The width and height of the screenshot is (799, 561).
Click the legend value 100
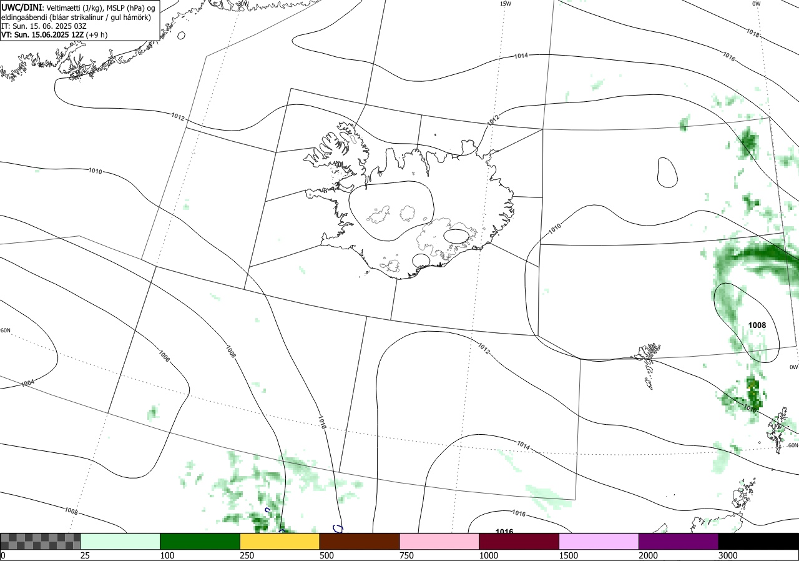167,555
